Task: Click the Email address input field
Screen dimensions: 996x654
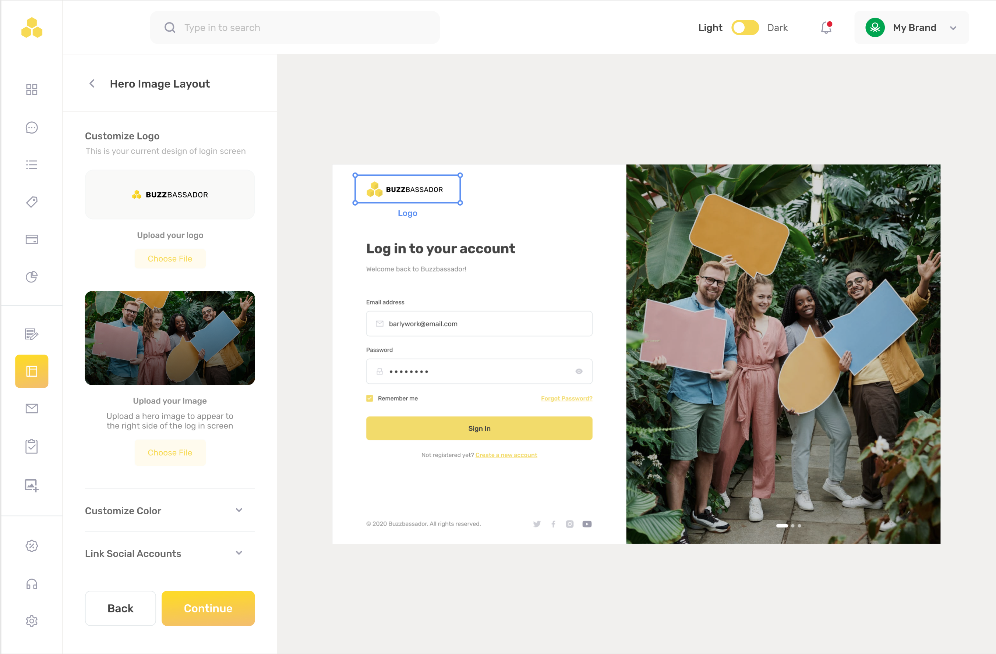Action: point(479,324)
